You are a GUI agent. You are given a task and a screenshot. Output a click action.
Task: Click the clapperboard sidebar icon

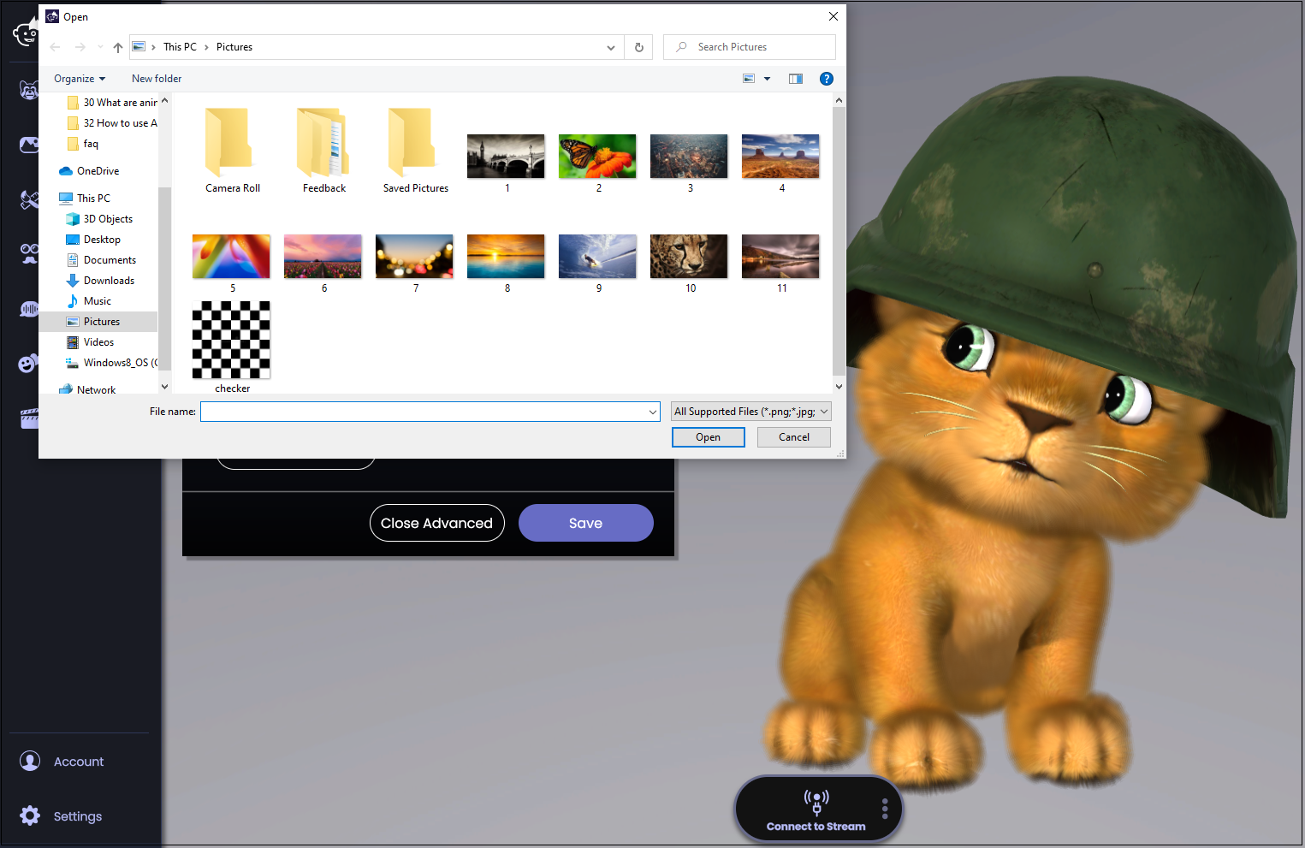point(28,418)
